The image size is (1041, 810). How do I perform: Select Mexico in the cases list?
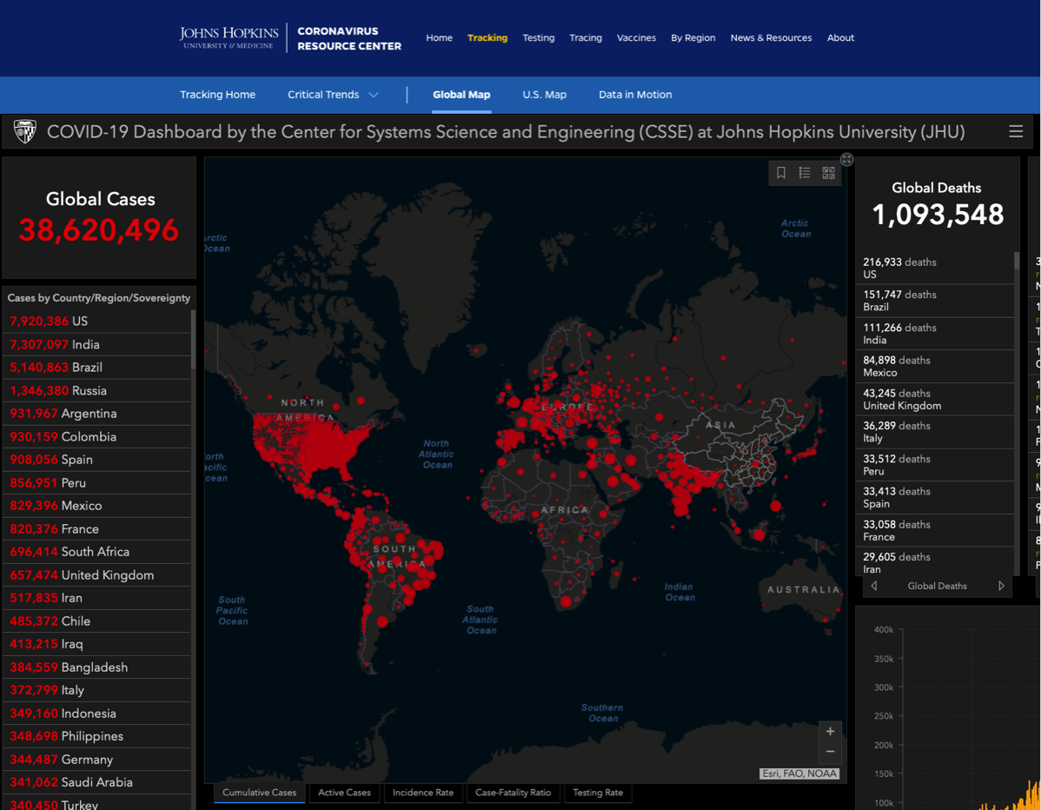pos(96,506)
